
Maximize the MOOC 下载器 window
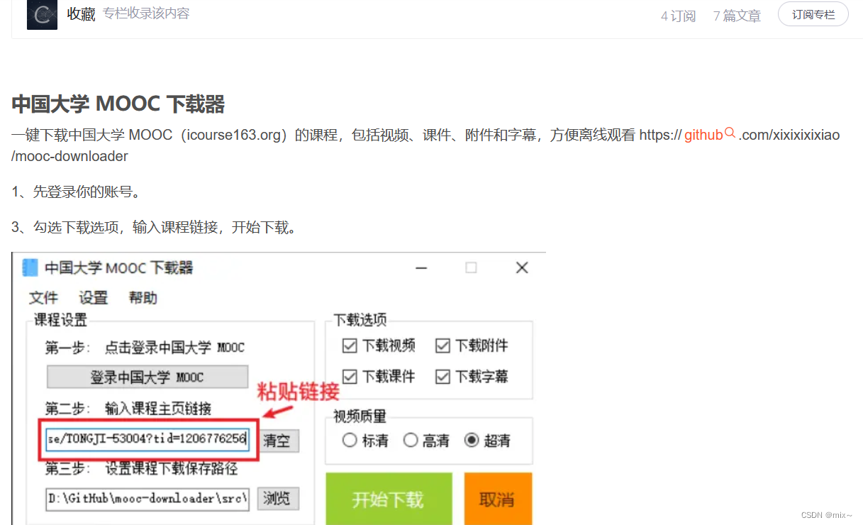pyautogui.click(x=471, y=267)
